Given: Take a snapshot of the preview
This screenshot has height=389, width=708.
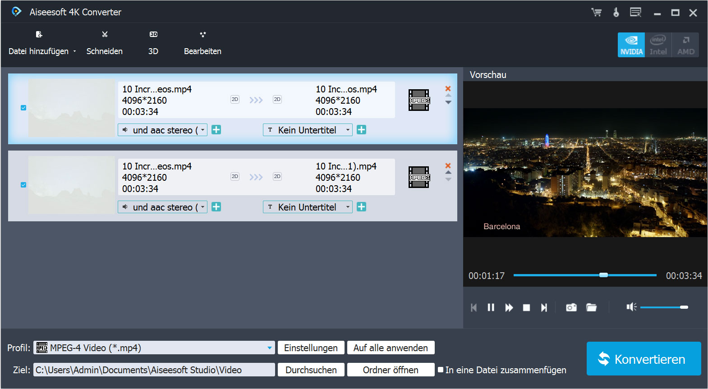Looking at the screenshot, I should [x=571, y=307].
